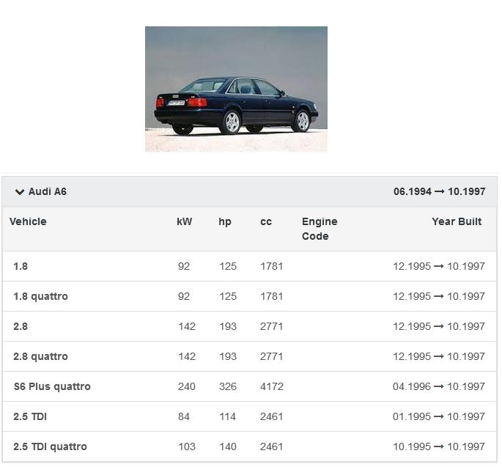502x467 pixels.
Task: Pick the 2.5 TDI vehicle
Action: (30, 416)
